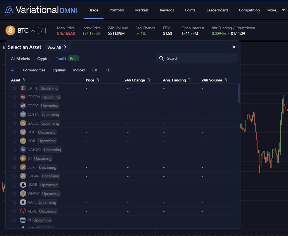Favorite HOG with its star

(14, 132)
